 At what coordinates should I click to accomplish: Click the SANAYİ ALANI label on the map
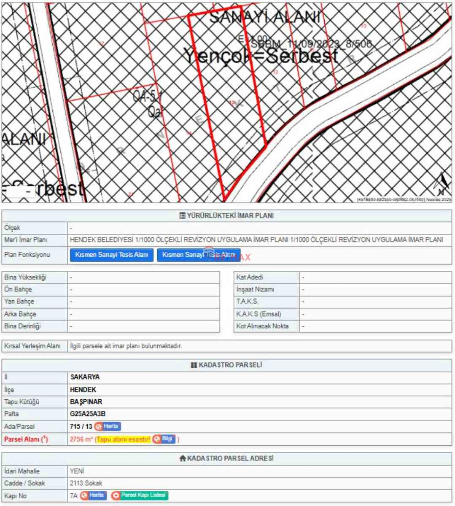click(x=264, y=17)
